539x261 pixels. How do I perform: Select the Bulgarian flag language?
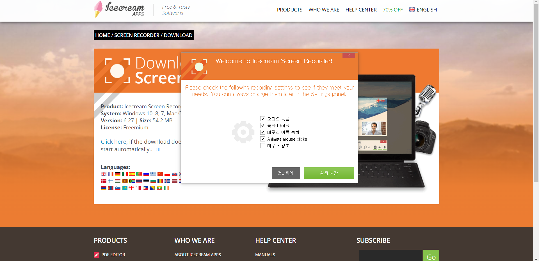pyautogui.click(x=153, y=181)
